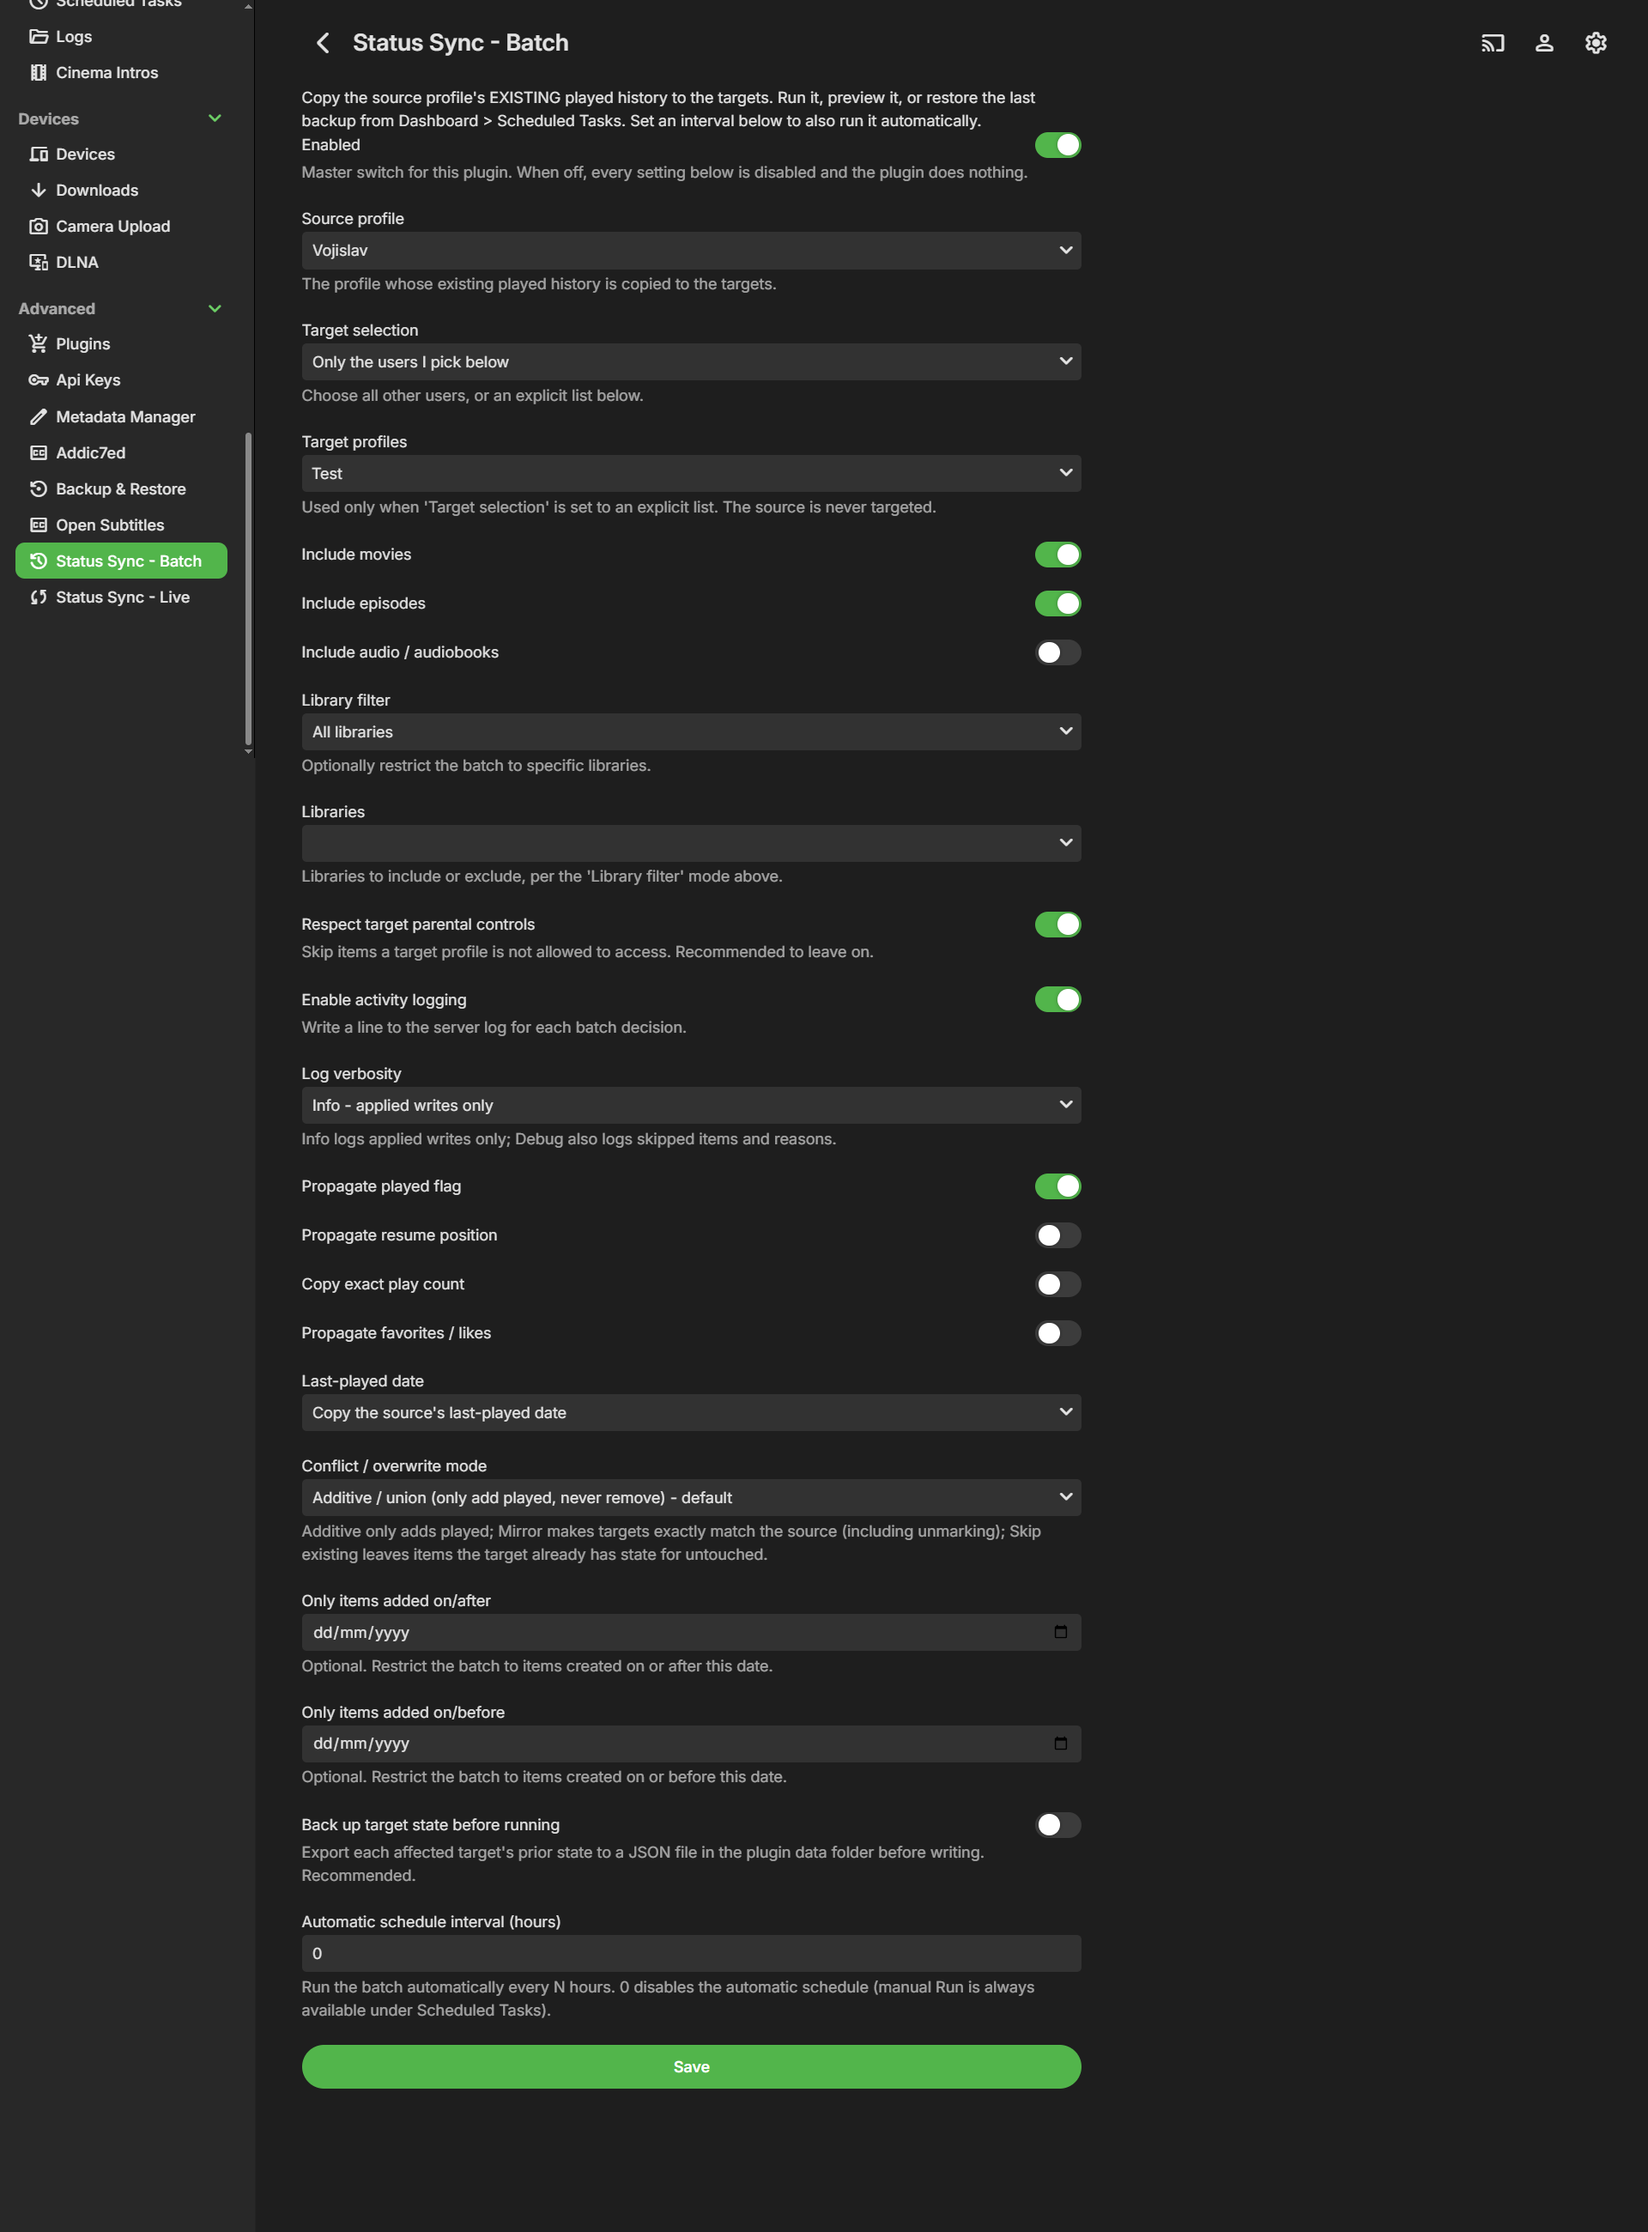Viewport: 1648px width, 2232px height.
Task: Open Camera Upload in the sidebar
Action: click(x=122, y=227)
